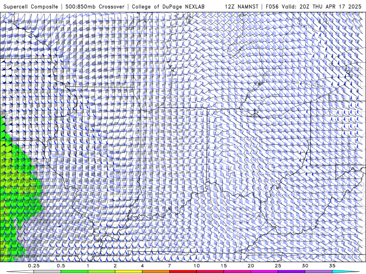Click the orange 4–7 colorbar segment

pos(156,272)
